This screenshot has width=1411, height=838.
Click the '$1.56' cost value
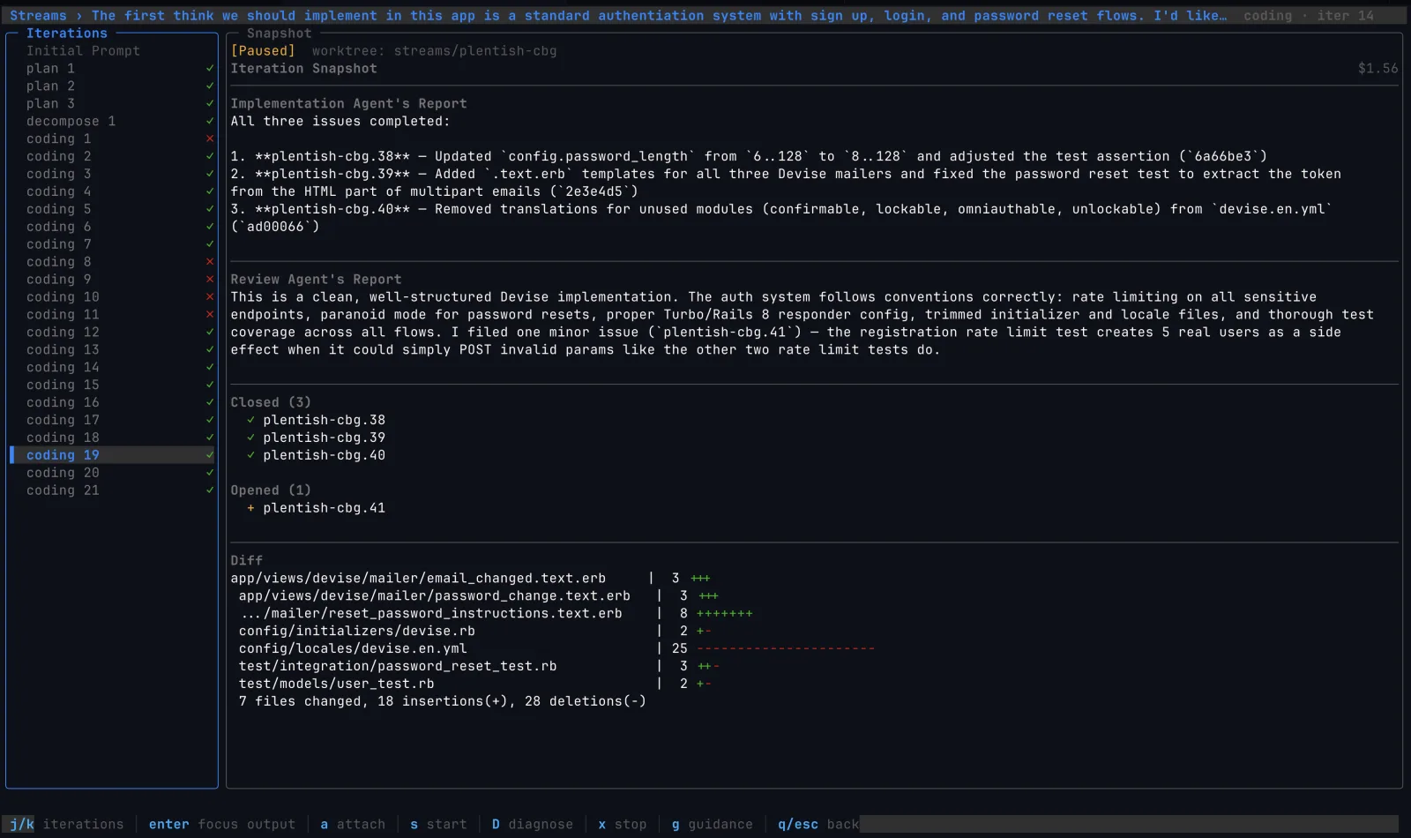[1377, 68]
